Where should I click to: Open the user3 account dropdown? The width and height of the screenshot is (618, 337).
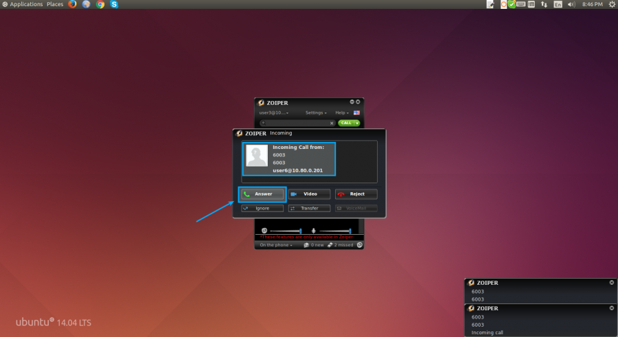274,113
